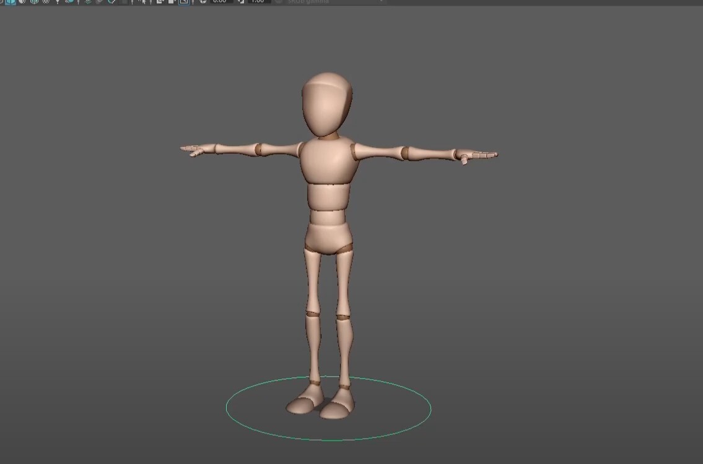Enable Smooth Shade All display mode
Screen dimensions: 703x464
pyautogui.click(x=9, y=2)
